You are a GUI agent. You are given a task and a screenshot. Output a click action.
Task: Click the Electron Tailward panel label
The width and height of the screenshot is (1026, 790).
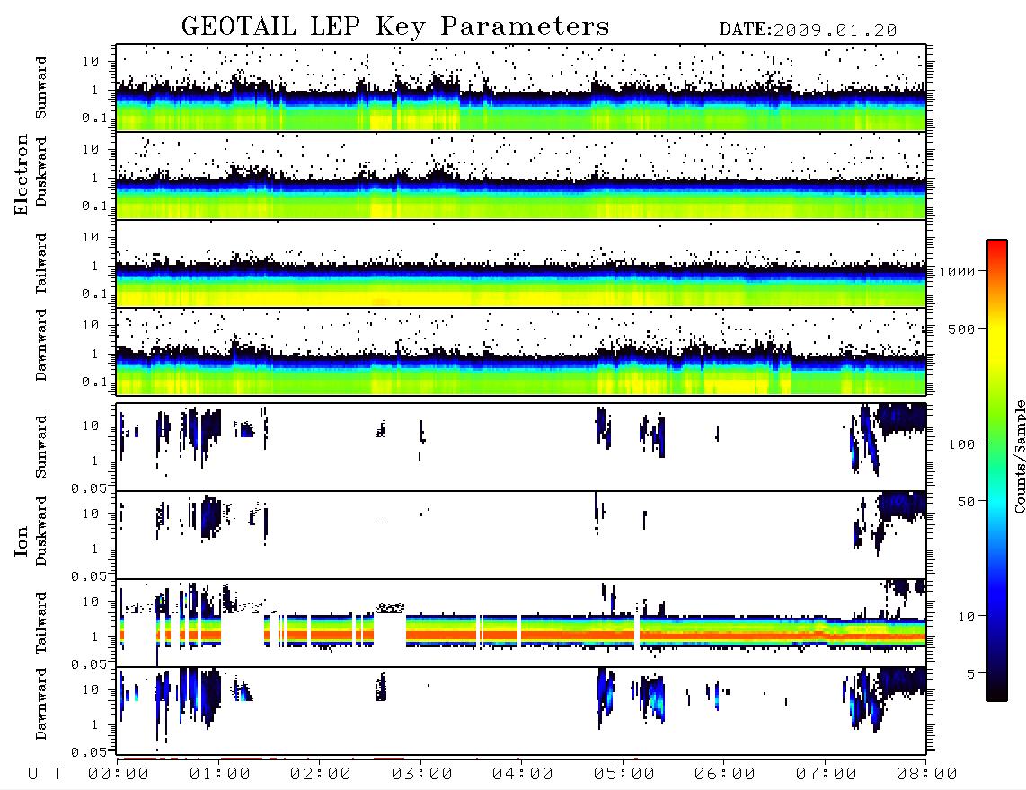pyautogui.click(x=41, y=264)
